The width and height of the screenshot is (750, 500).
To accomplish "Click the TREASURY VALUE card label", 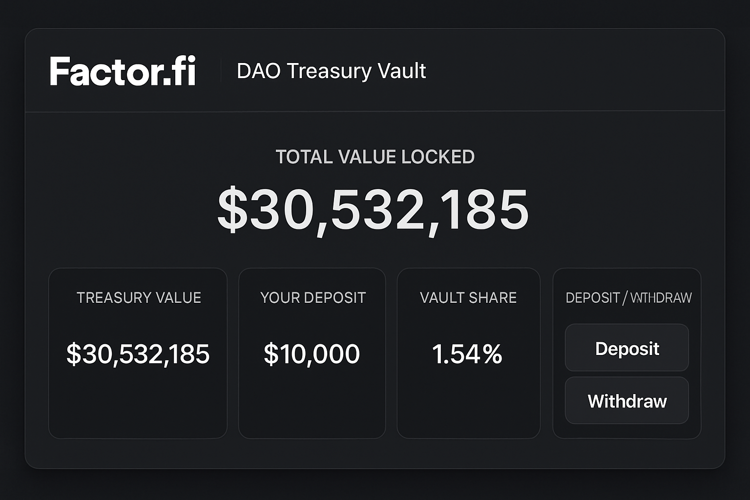I will (138, 297).
